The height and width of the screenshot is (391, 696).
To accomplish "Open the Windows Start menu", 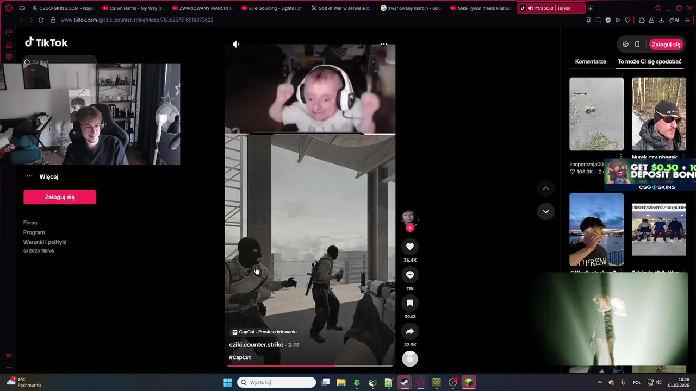I will coord(228,382).
